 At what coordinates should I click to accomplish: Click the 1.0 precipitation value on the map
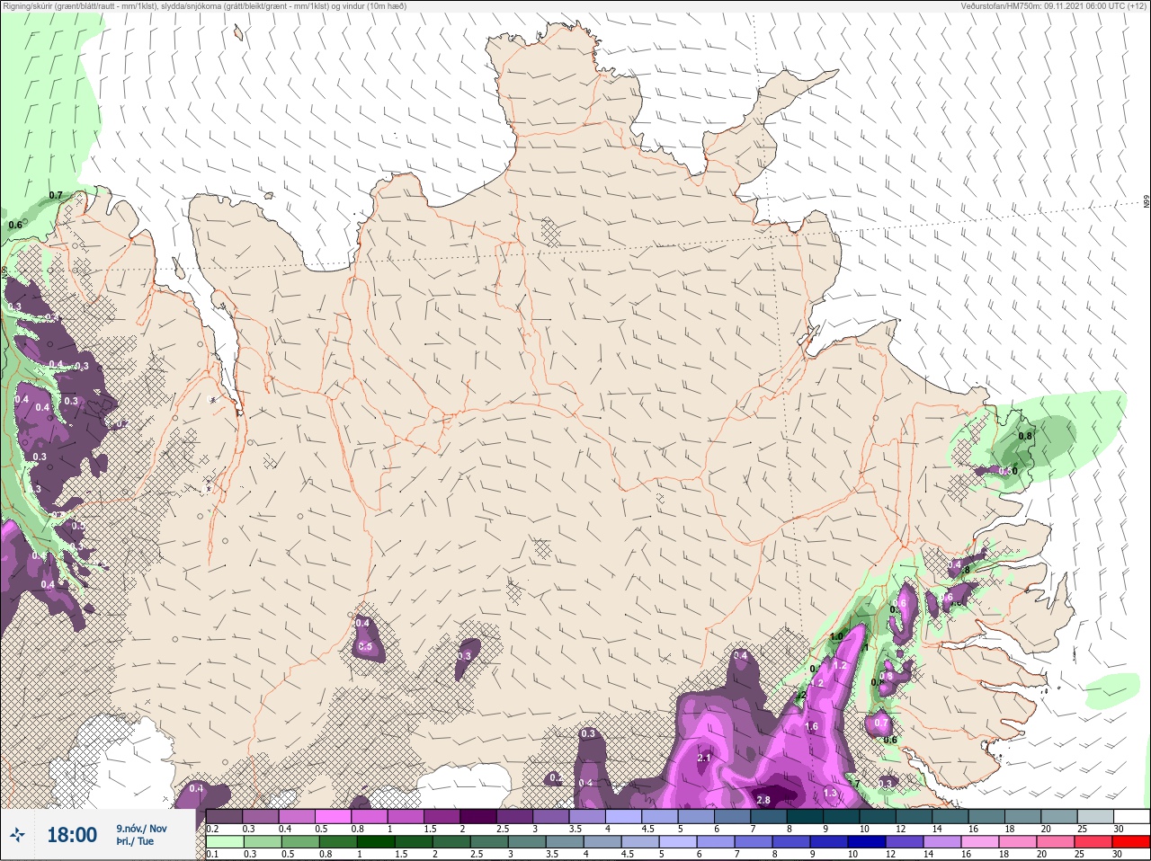[x=836, y=636]
